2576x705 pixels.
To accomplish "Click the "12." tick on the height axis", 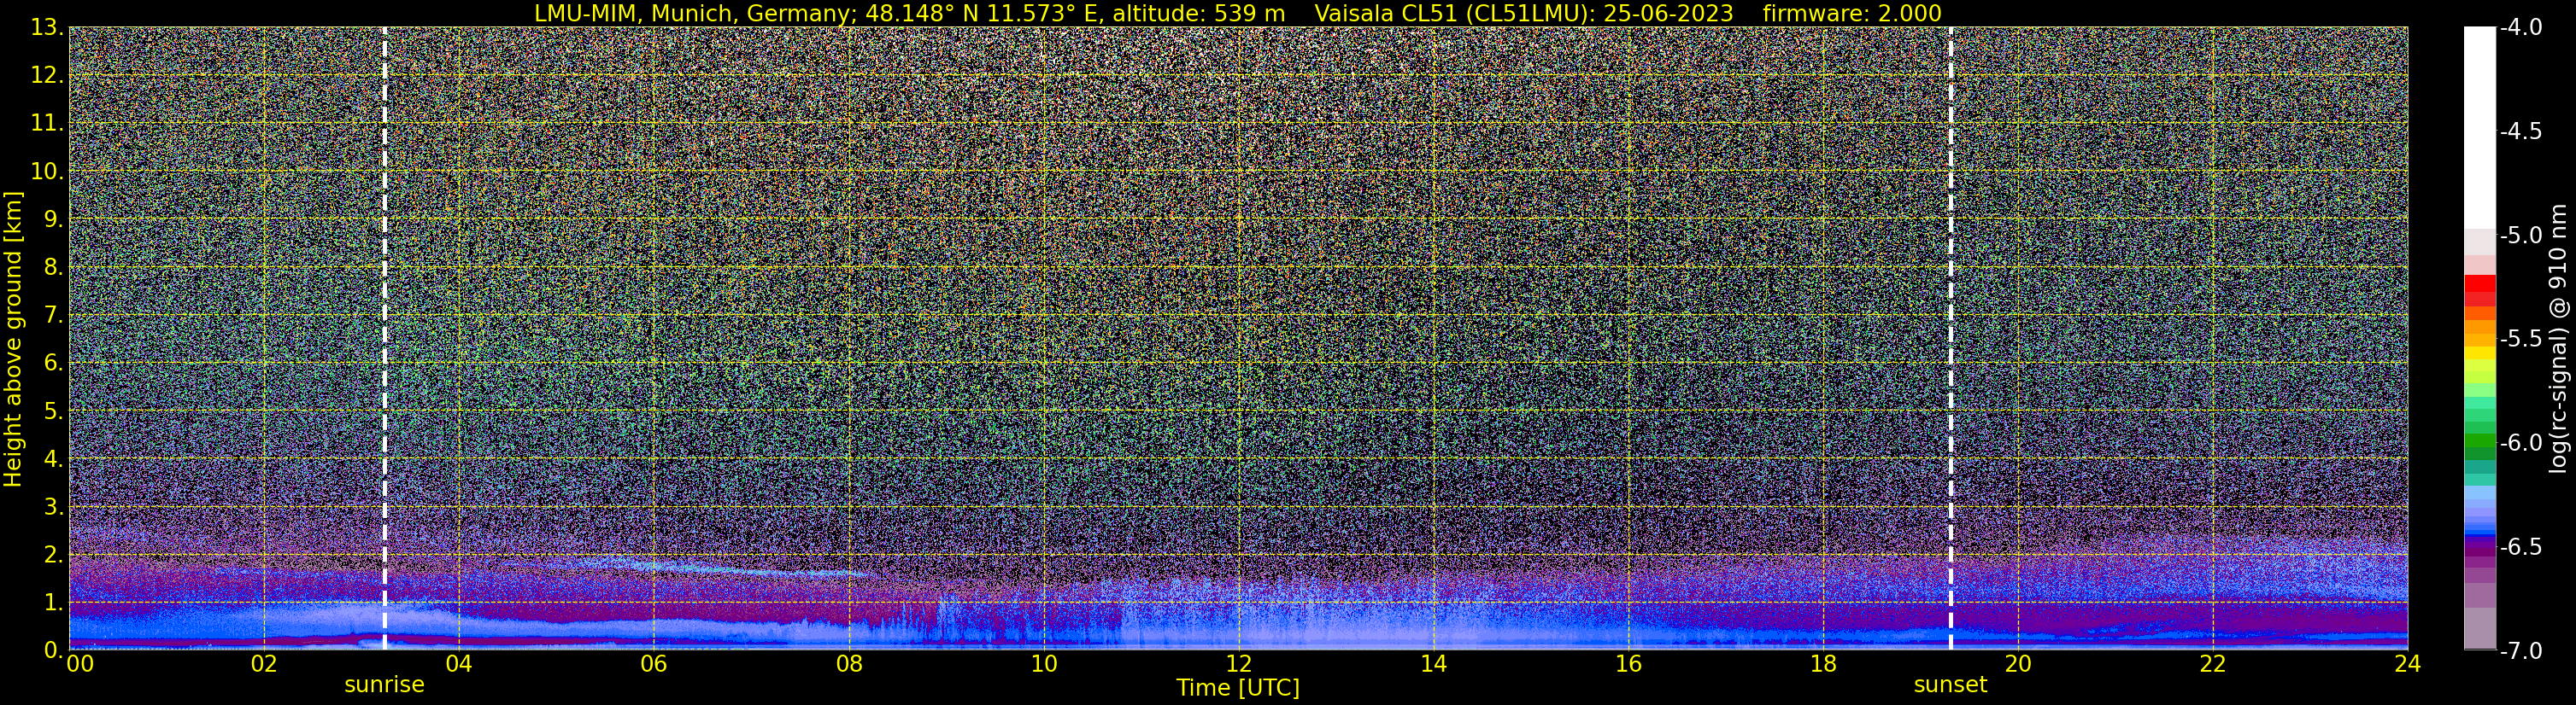I will pos(47,75).
